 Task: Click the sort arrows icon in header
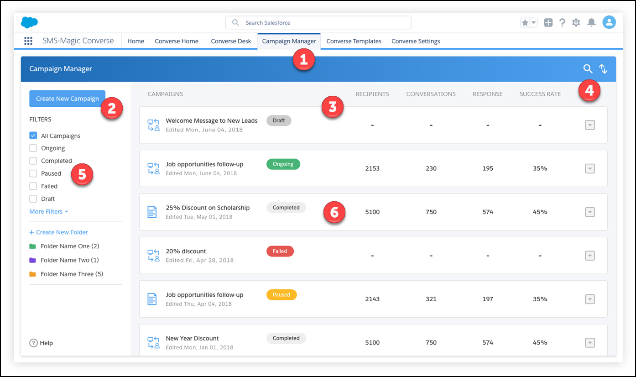603,69
